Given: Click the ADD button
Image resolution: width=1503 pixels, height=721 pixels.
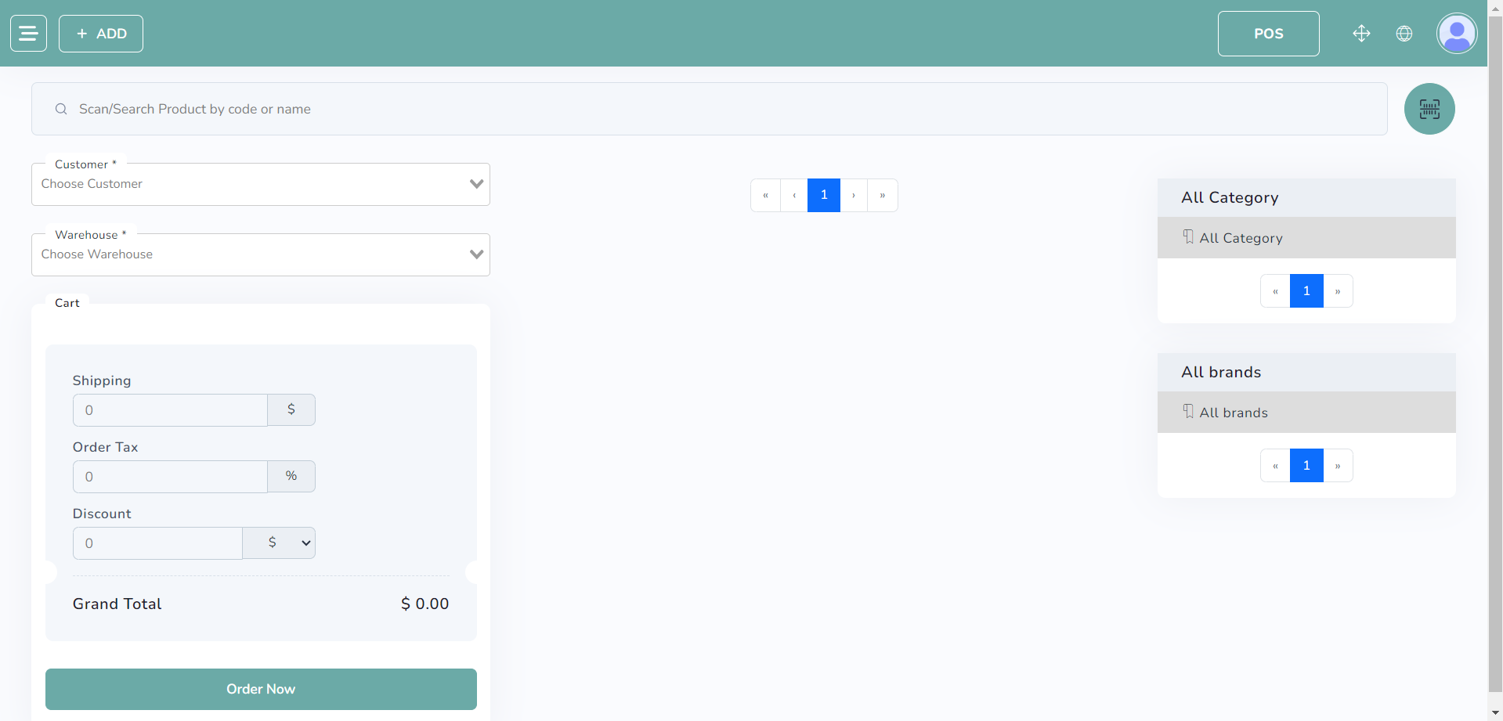Looking at the screenshot, I should (x=100, y=33).
